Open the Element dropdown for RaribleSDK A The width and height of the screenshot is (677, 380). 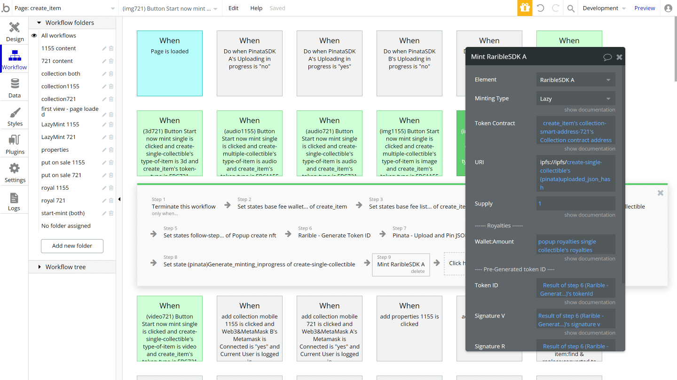tap(575, 79)
